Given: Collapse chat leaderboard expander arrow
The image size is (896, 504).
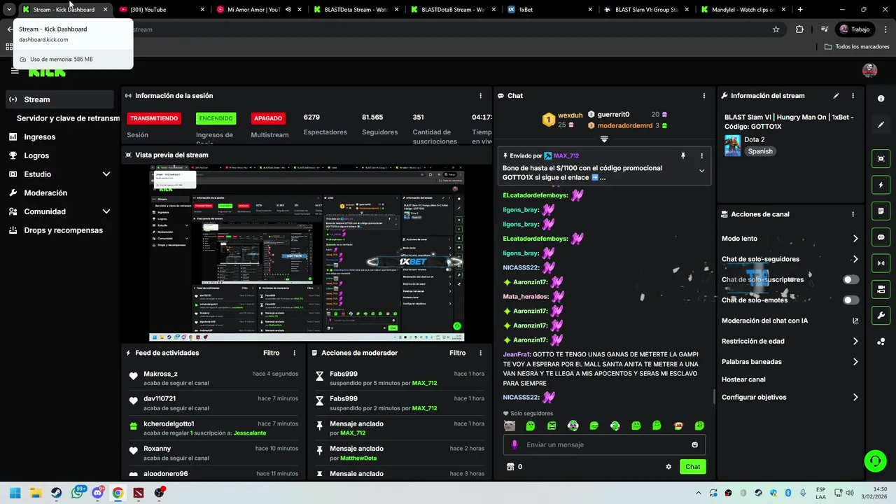Looking at the screenshot, I should pyautogui.click(x=604, y=139).
